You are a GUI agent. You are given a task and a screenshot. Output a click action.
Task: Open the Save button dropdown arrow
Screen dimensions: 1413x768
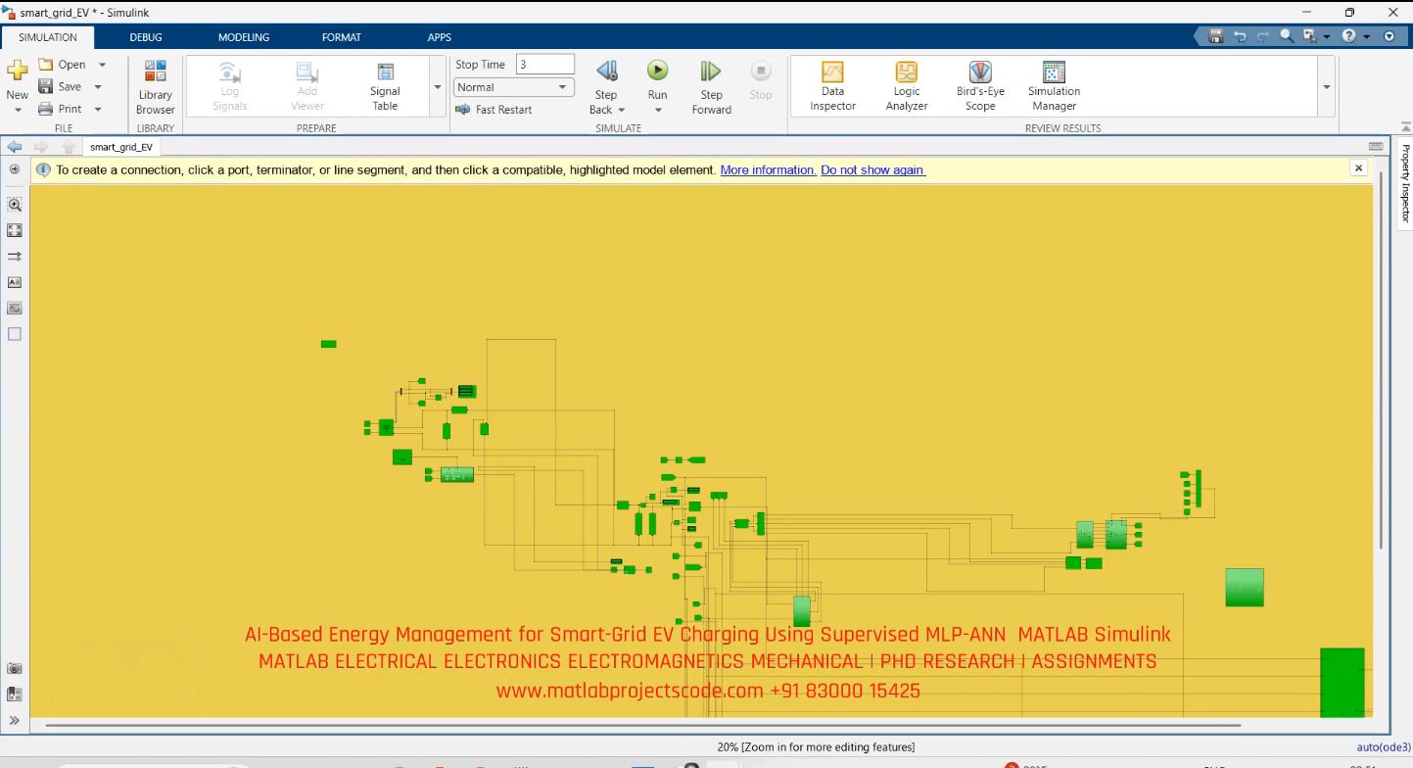coord(98,87)
